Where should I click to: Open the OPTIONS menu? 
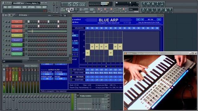click(x=31, y=7)
